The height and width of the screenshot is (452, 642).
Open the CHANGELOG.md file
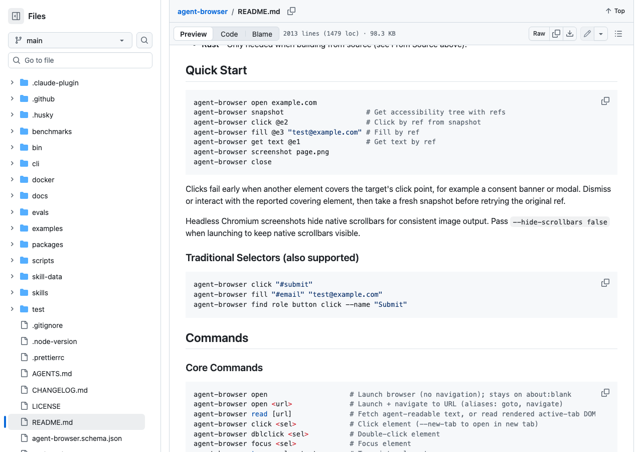60,390
